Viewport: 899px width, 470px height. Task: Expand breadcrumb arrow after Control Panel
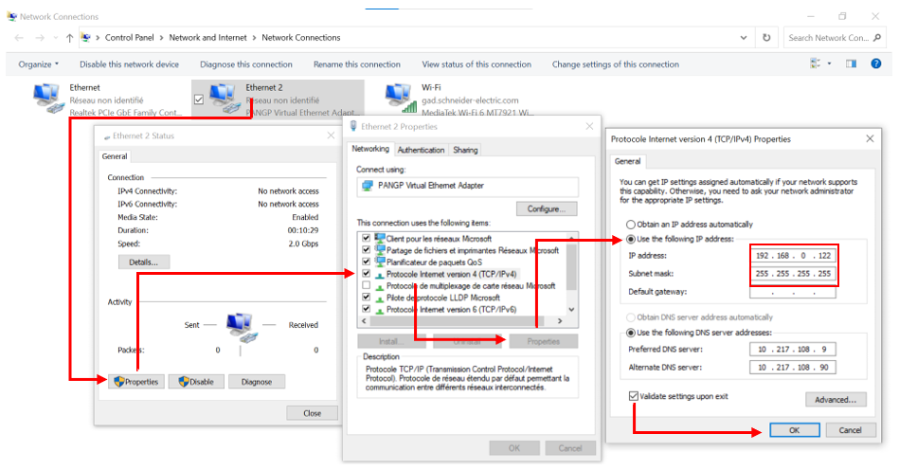coord(161,38)
